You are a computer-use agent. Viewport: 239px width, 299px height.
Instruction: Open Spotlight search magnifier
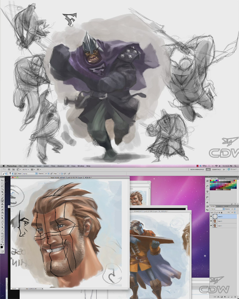pos(235,166)
